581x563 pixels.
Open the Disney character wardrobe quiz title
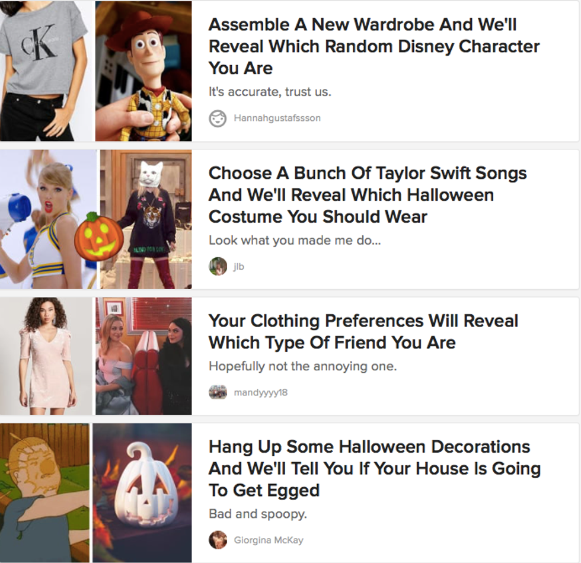point(374,46)
